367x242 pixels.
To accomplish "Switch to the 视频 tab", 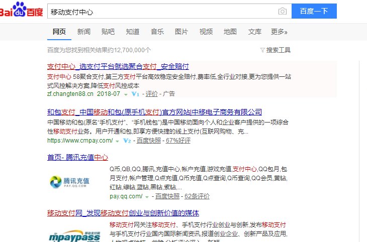I will [206, 32].
